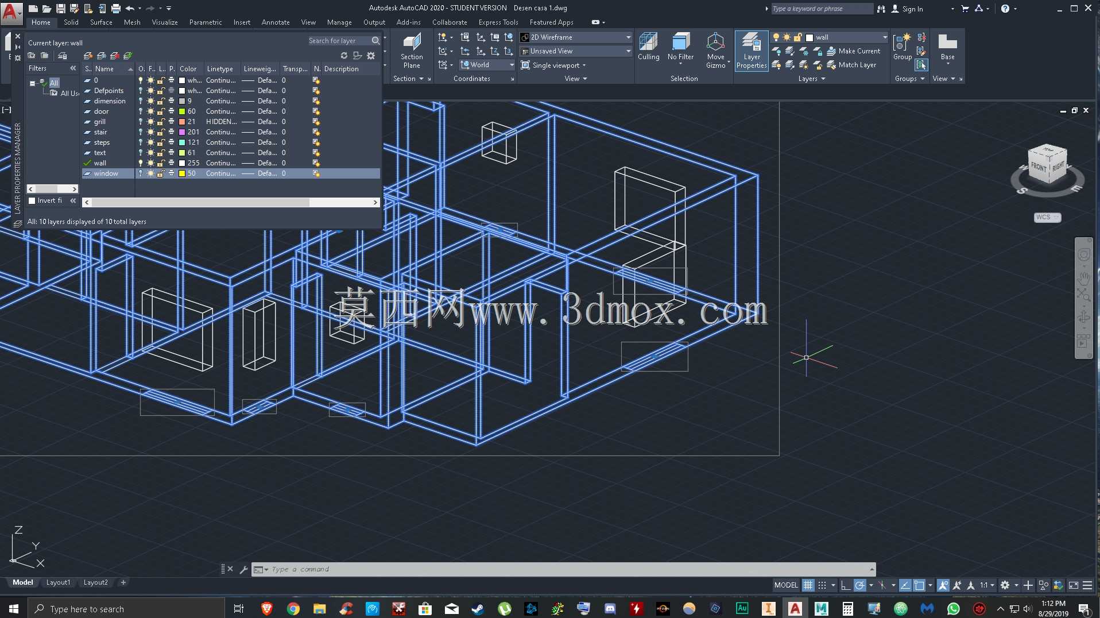Click the magenta color swatch for stair layer
The width and height of the screenshot is (1100, 618).
coord(182,132)
